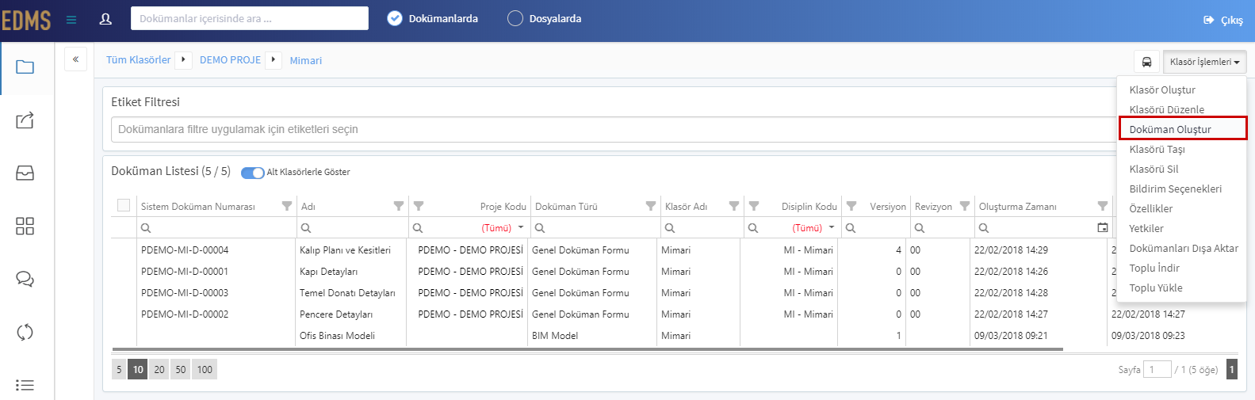Image resolution: width=1255 pixels, height=400 pixels.
Task: Select the Dokümanlarda search option
Action: pyautogui.click(x=432, y=18)
